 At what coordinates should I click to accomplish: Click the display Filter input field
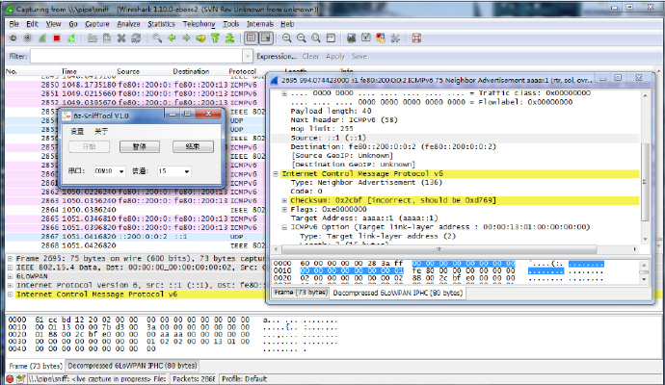point(136,57)
